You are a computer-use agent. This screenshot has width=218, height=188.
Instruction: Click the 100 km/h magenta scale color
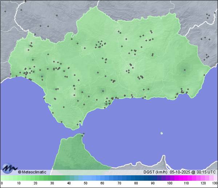click(x=169, y=178)
